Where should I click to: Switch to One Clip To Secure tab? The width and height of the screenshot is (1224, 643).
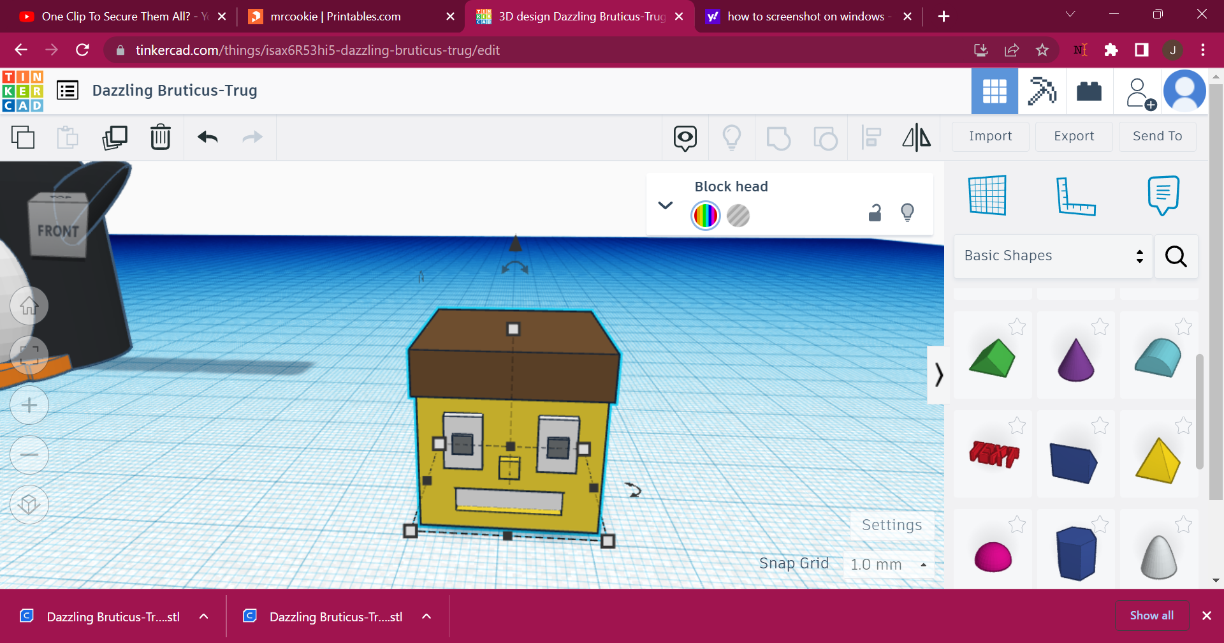tap(122, 17)
